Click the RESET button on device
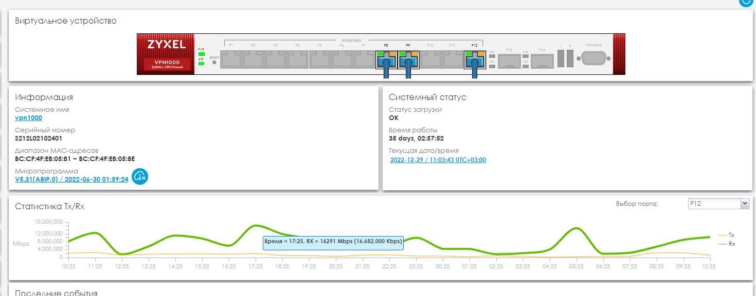 [x=214, y=62]
